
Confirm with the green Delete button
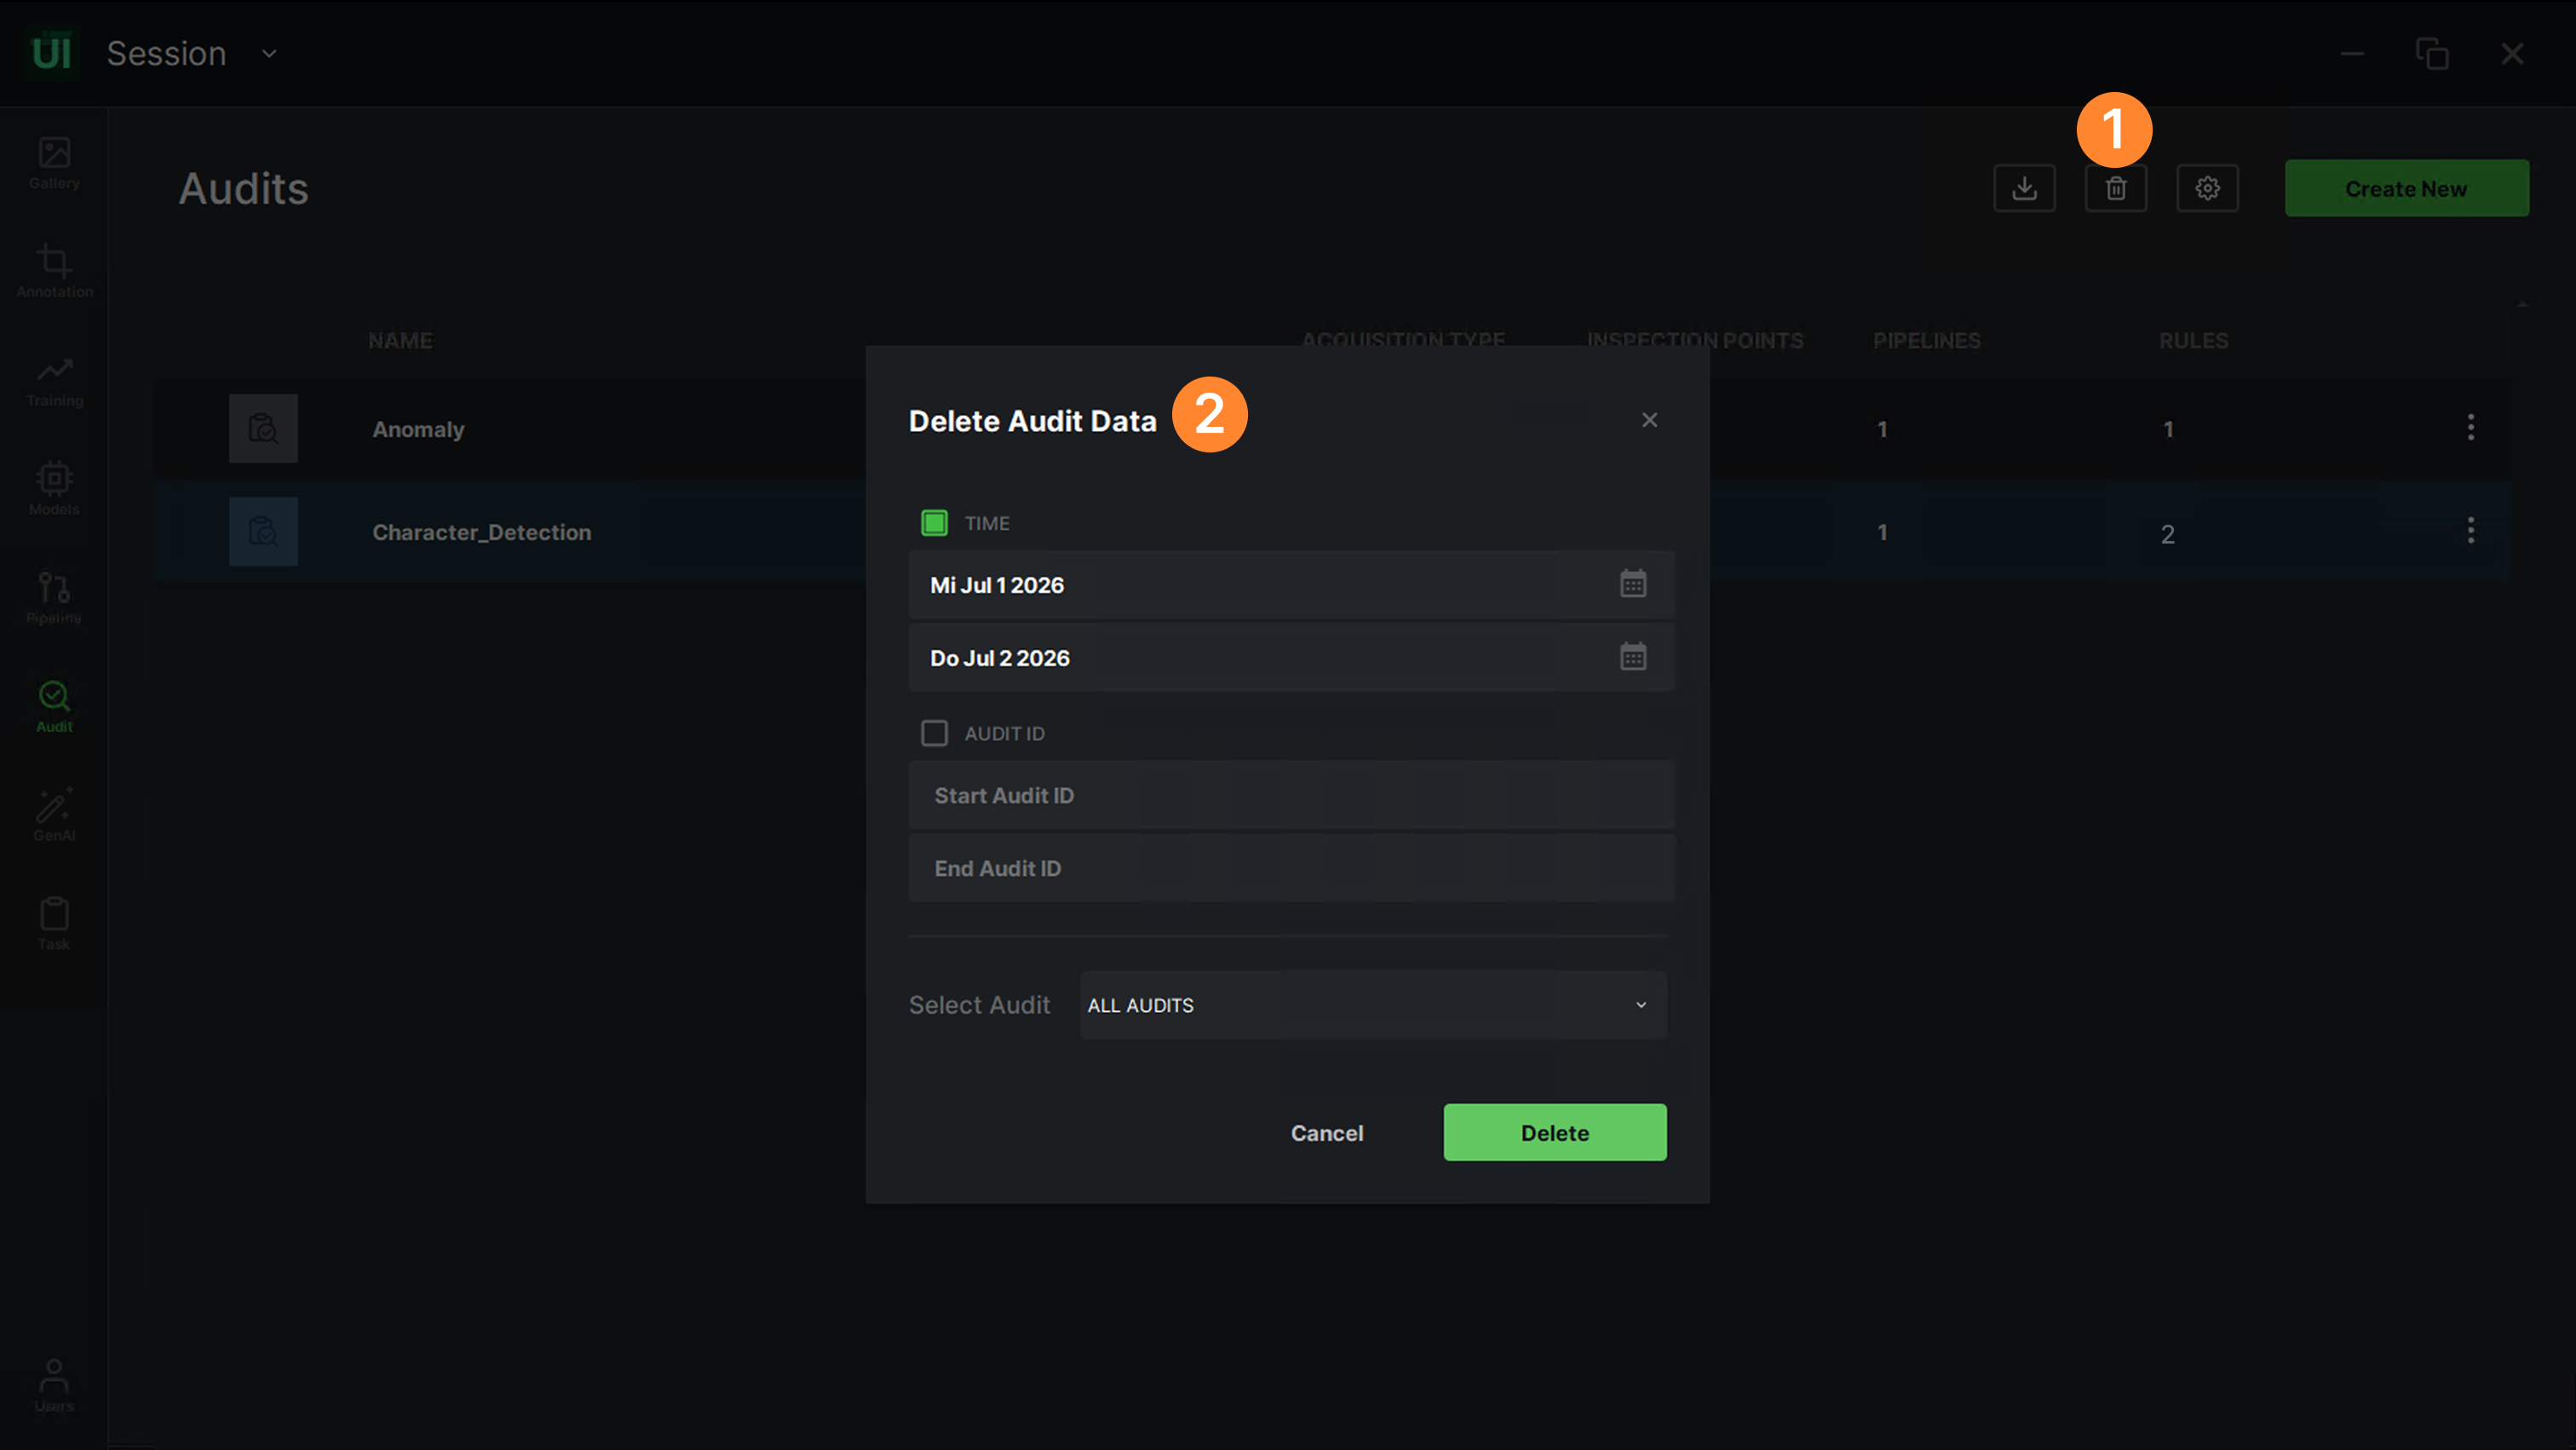tap(1555, 1133)
